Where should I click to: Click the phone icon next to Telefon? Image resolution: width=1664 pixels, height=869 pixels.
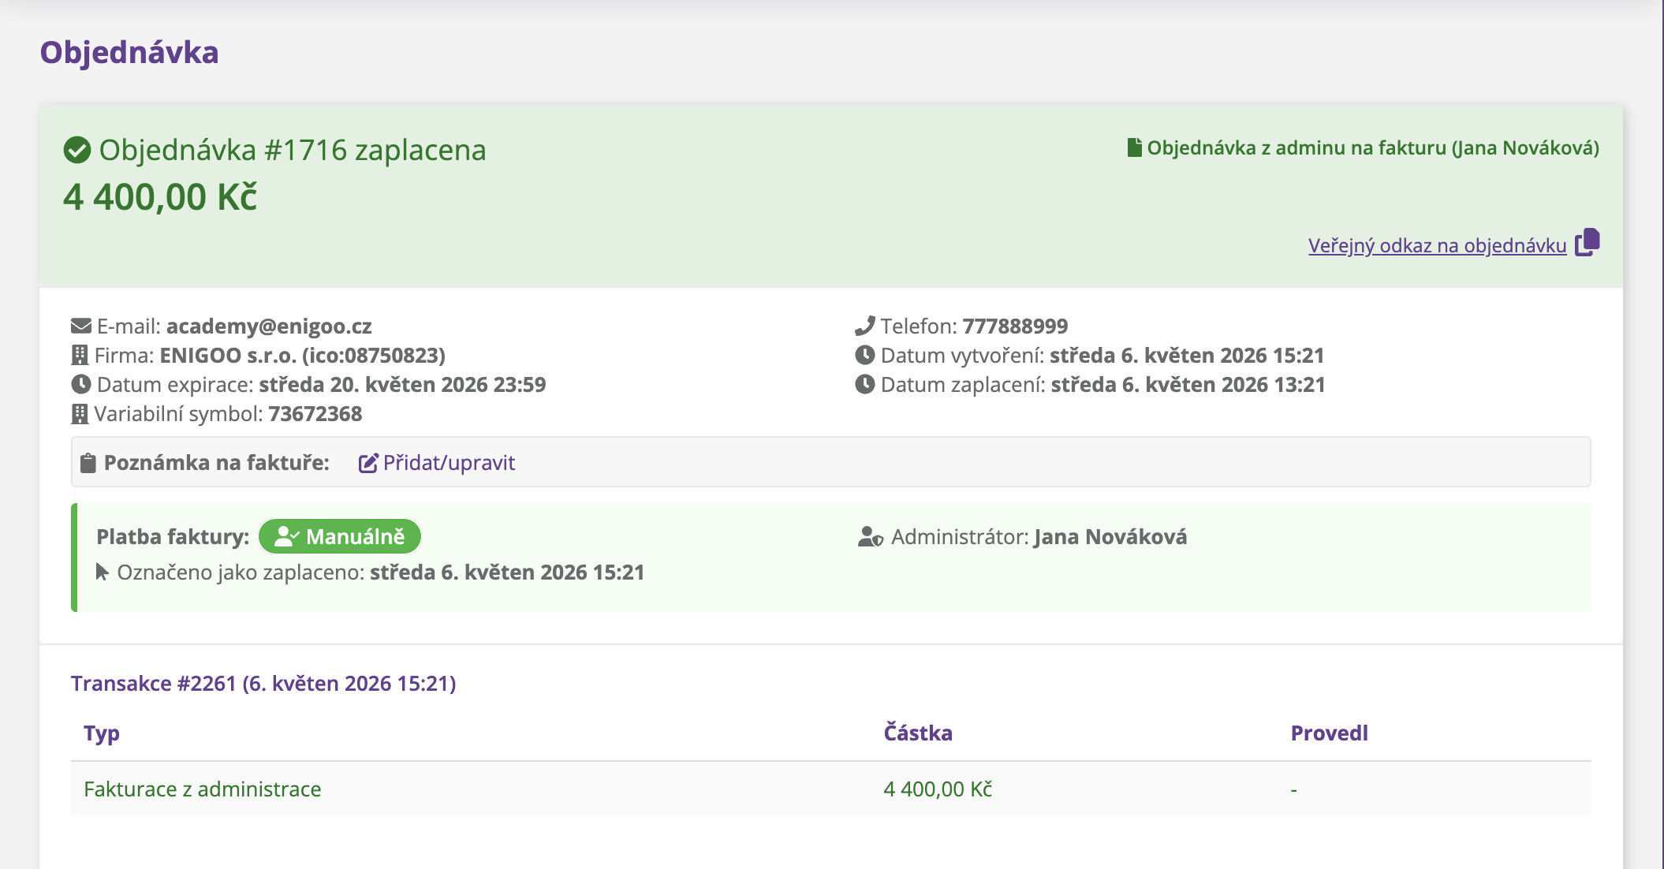tap(865, 326)
